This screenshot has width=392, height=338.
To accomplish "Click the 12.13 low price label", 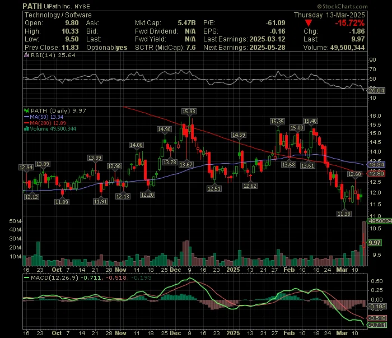I will [123, 197].
